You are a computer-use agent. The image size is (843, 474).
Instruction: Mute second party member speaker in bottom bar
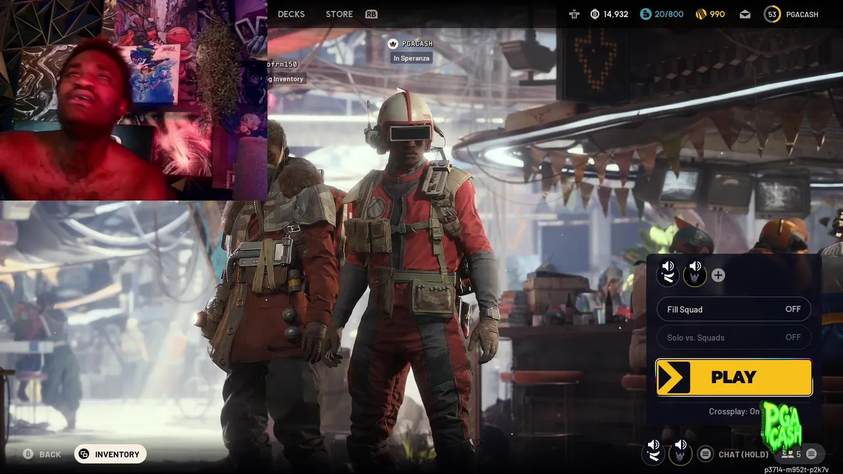[x=680, y=445]
